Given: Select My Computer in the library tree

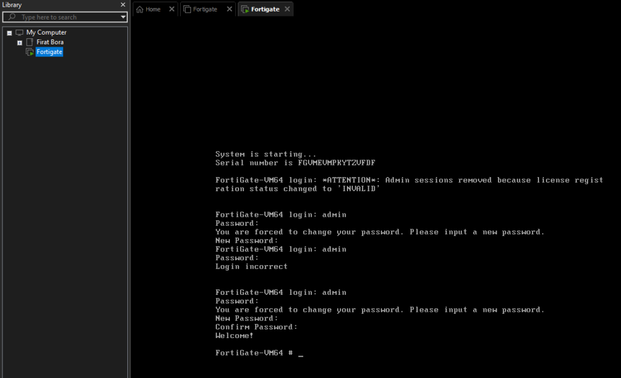Looking at the screenshot, I should 46,33.
